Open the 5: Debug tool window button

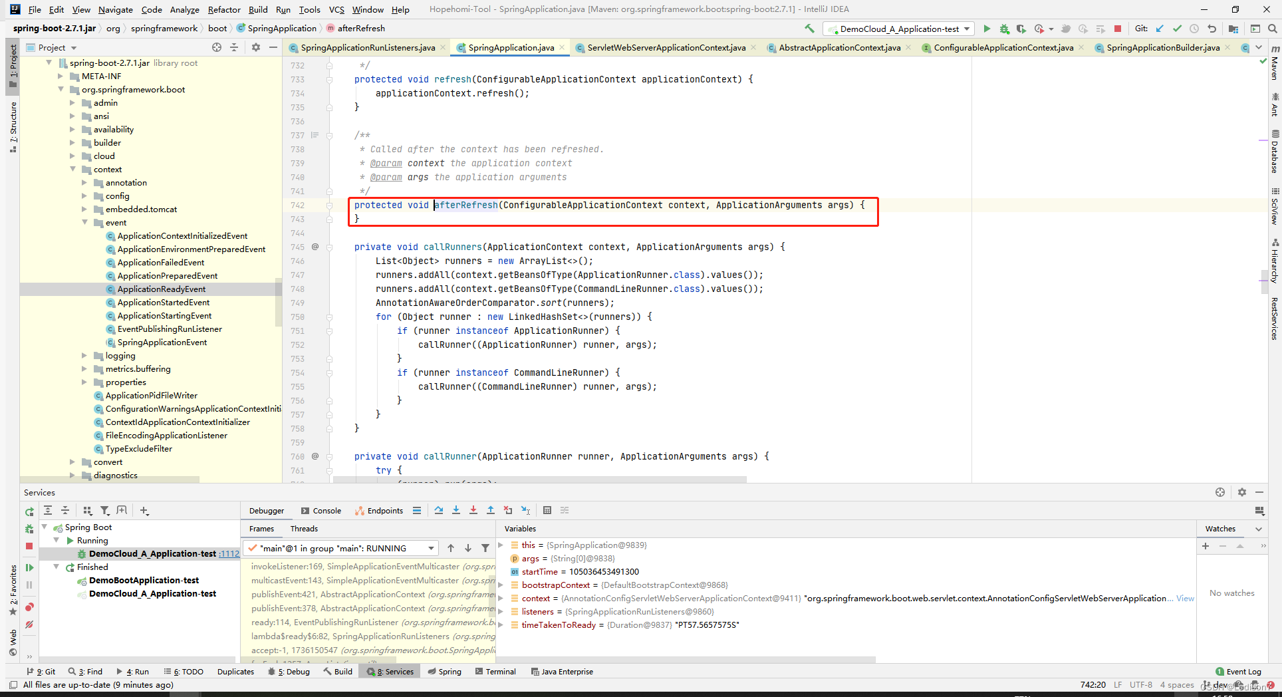pos(289,671)
